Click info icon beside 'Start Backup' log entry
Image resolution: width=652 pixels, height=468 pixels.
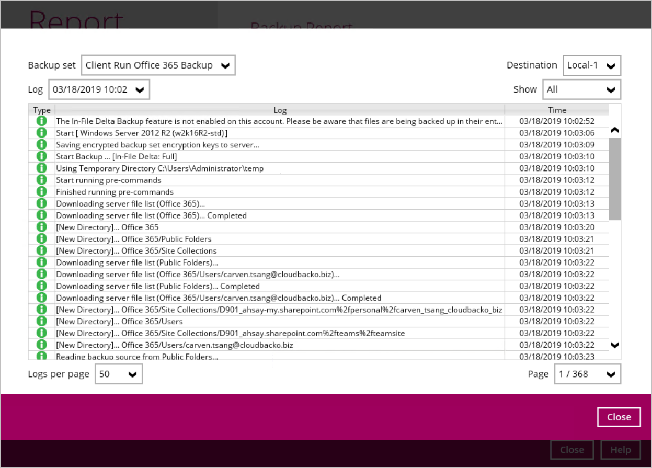pyautogui.click(x=41, y=156)
